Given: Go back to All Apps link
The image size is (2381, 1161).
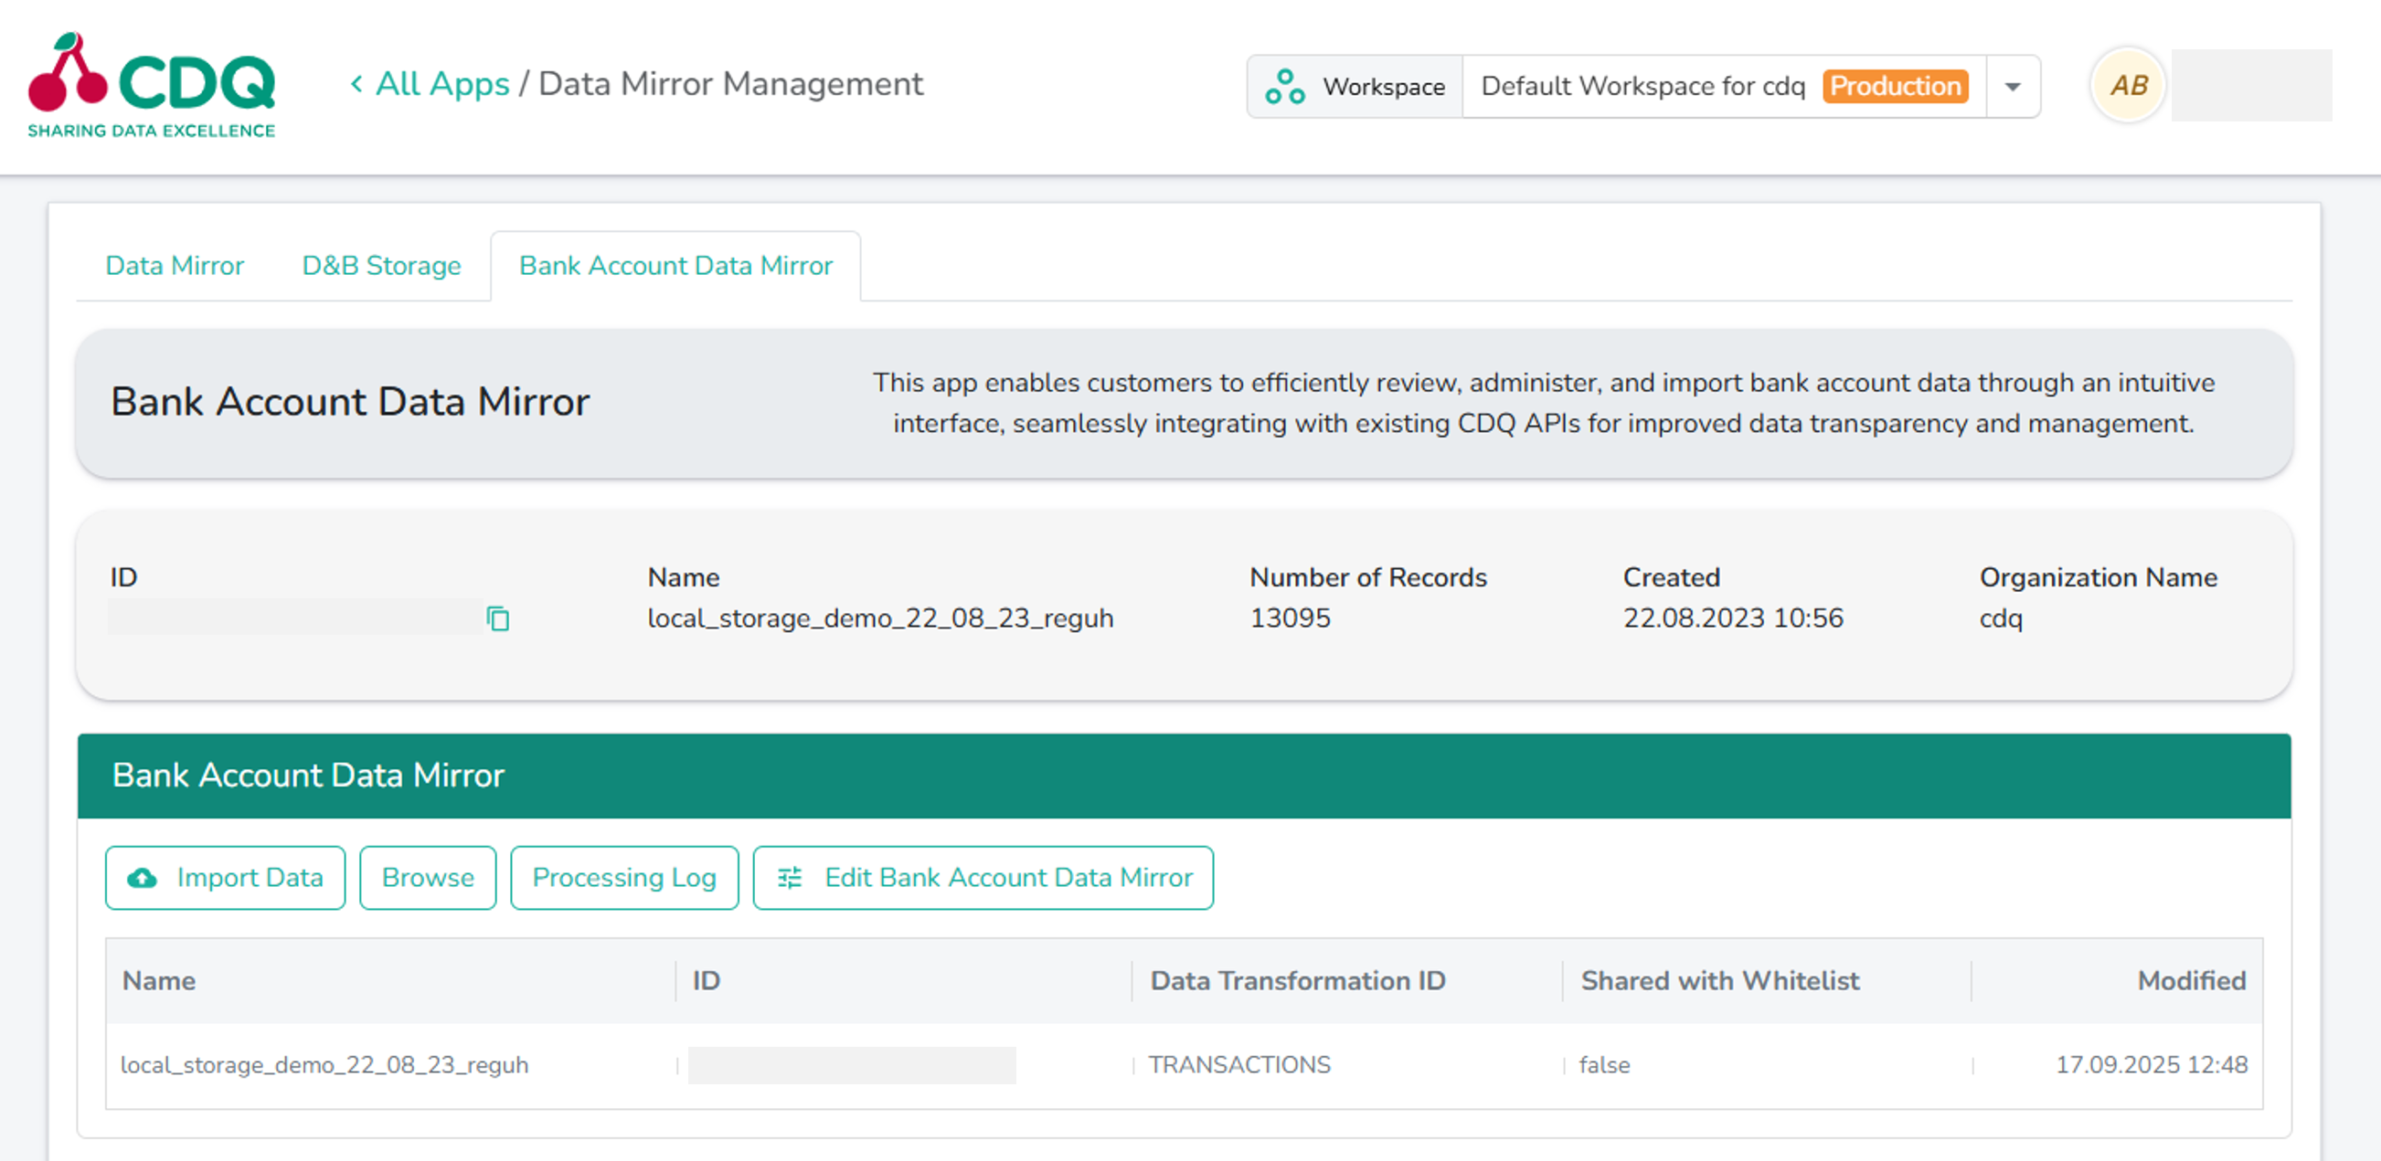Looking at the screenshot, I should coord(441,84).
